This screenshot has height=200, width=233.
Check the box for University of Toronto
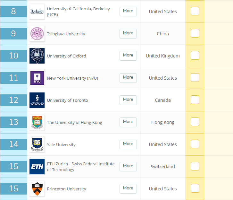(x=195, y=100)
